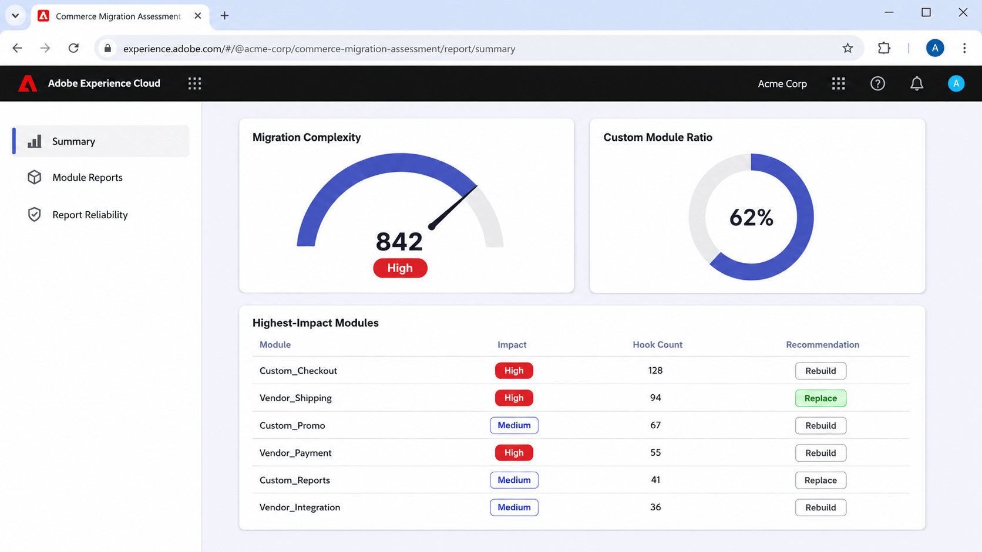Viewport: 982px width, 552px height.
Task: Click Rebuild for Custom_Promo
Action: click(820, 425)
